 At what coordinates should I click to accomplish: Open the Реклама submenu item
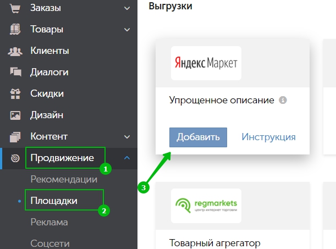point(49,222)
